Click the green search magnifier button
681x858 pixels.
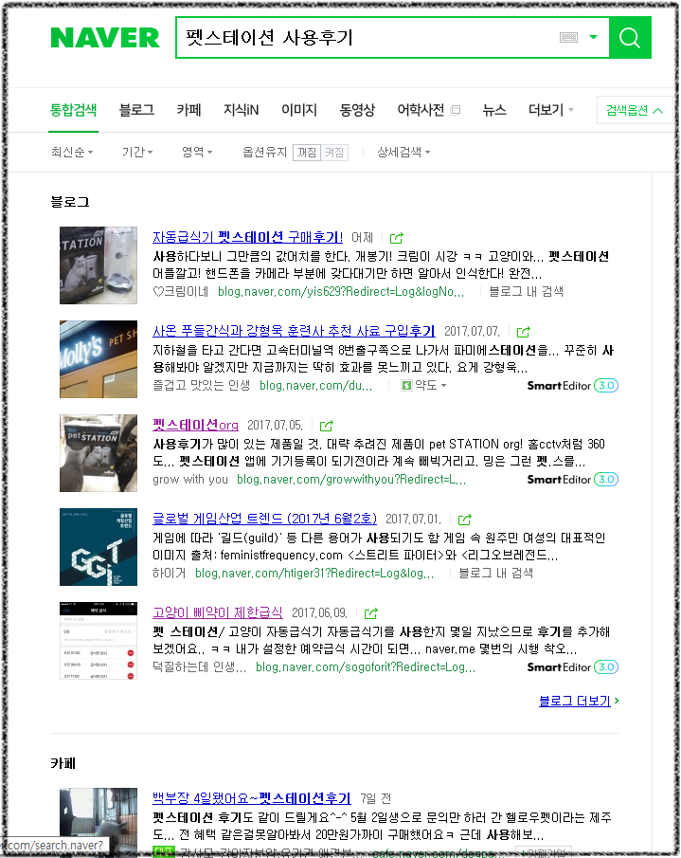[x=630, y=37]
